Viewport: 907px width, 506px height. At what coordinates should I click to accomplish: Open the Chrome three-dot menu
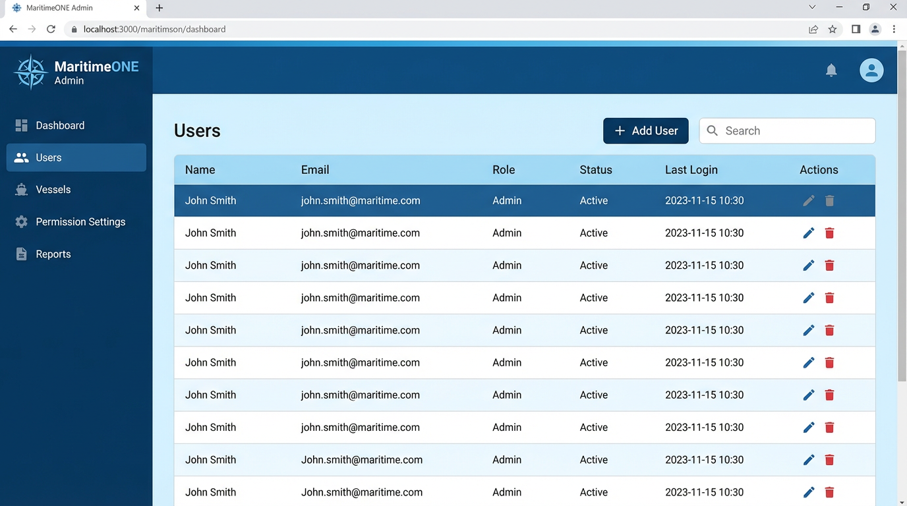click(894, 29)
